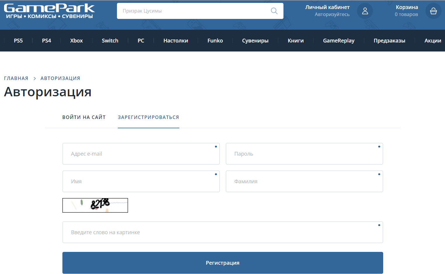Click the "Авторизация" breadcrumb

click(x=60, y=78)
